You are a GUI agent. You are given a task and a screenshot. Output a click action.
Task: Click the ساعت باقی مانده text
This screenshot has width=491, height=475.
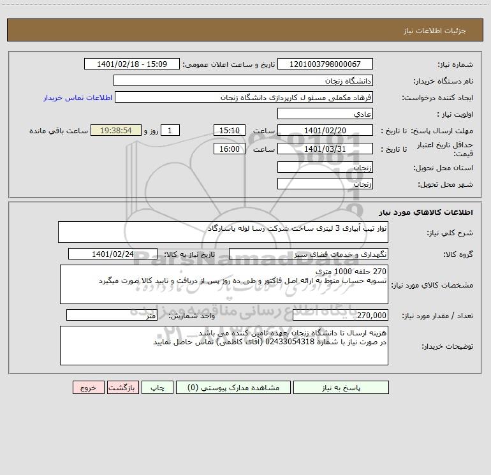click(59, 131)
